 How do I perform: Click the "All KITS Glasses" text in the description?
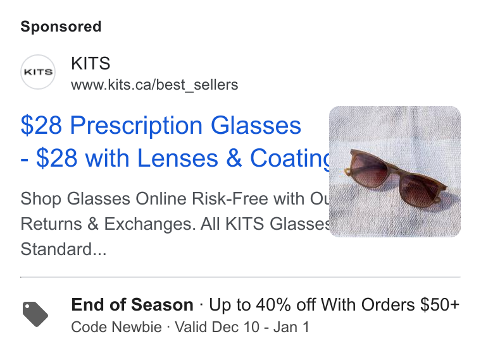tap(265, 223)
